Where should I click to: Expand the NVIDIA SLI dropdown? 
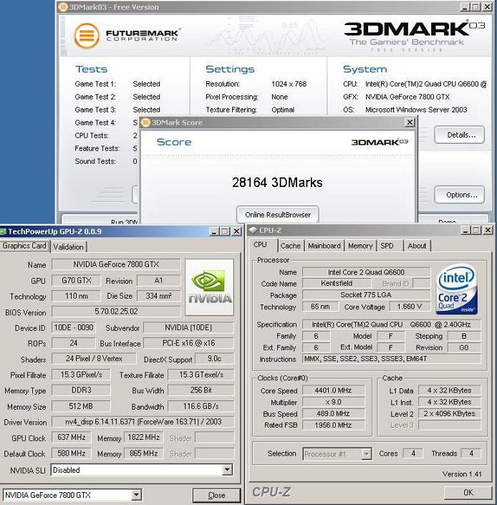coord(227,470)
